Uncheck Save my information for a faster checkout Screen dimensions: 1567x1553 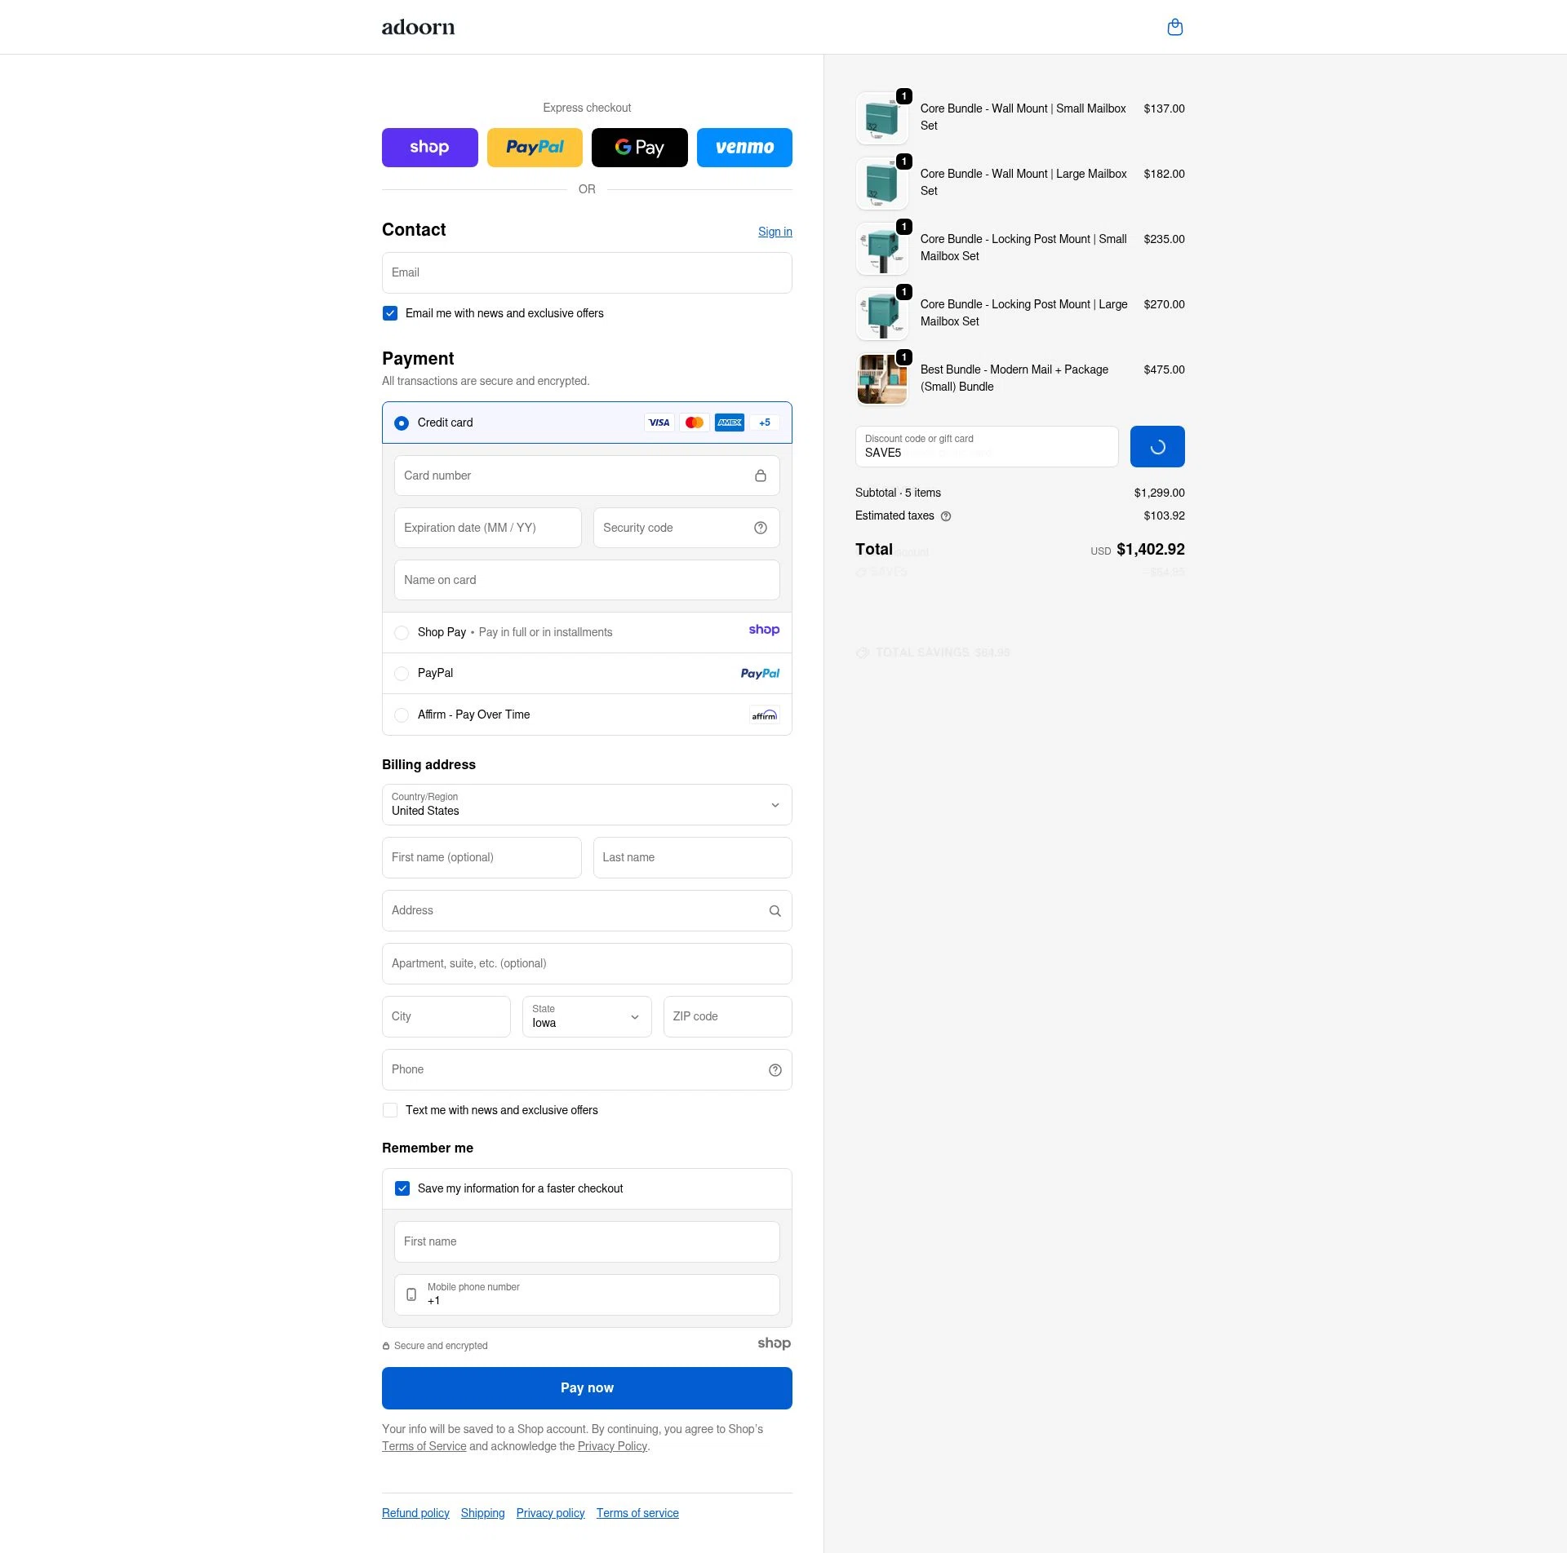tap(402, 1188)
